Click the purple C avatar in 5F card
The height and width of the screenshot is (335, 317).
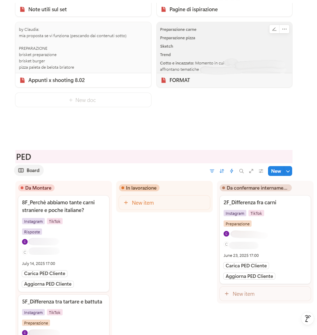[25, 333]
